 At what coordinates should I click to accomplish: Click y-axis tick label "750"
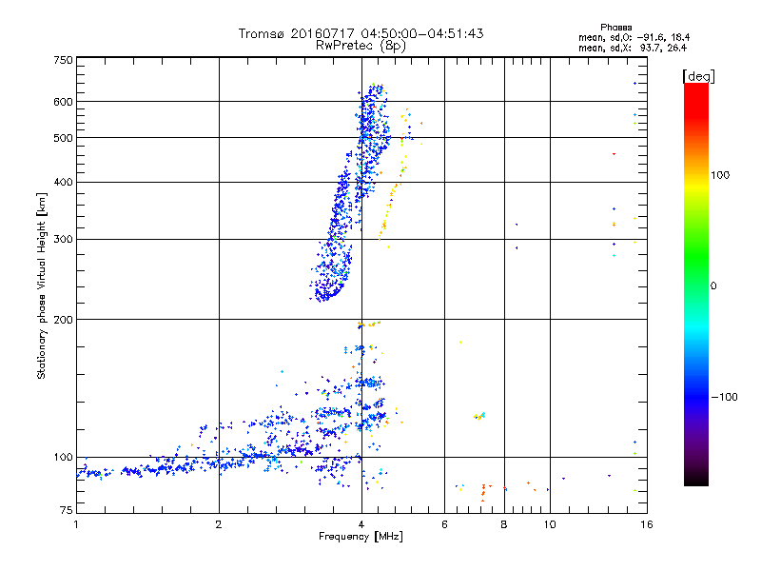click(x=63, y=60)
